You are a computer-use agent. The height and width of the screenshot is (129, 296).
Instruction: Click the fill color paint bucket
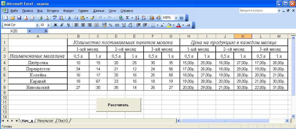tap(169, 25)
